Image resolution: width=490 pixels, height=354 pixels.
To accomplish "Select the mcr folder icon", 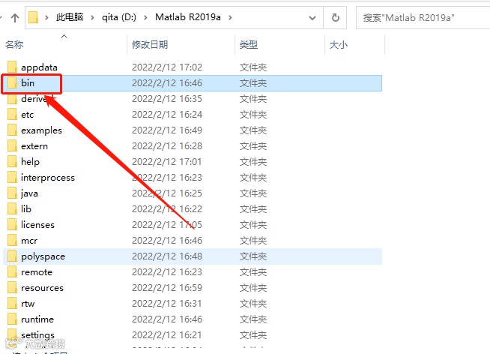I will point(12,240).
